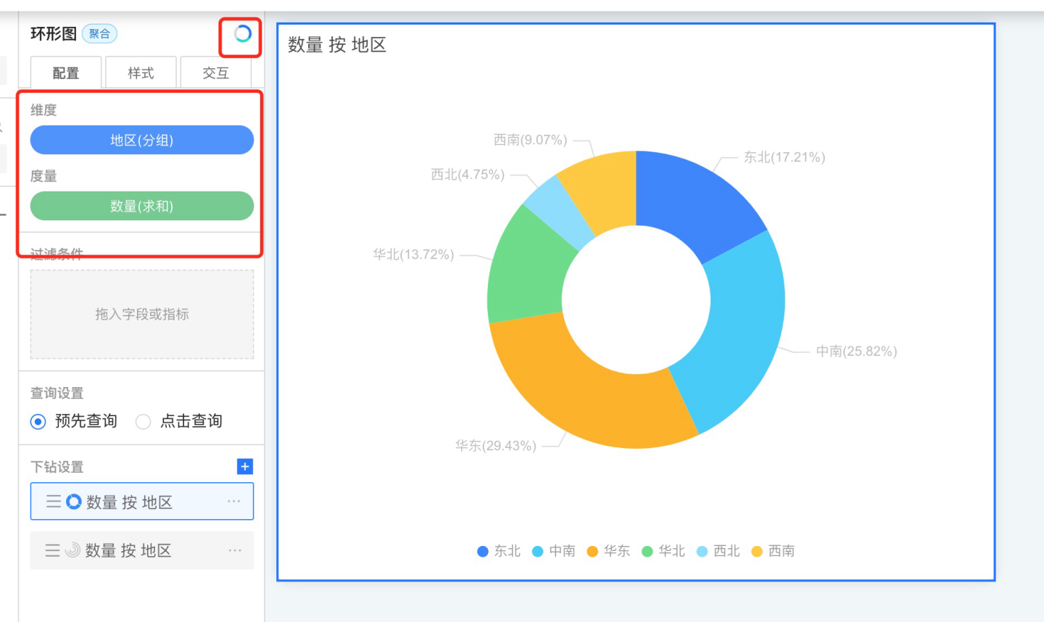Switch to the 交互 tab
1044x622 pixels.
point(215,73)
